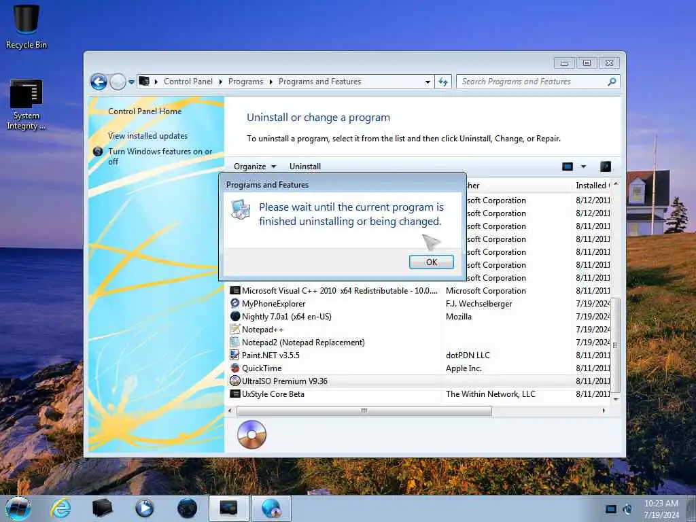696x522 pixels.
Task: Click the Programs breadcrumb
Action: pyautogui.click(x=245, y=82)
